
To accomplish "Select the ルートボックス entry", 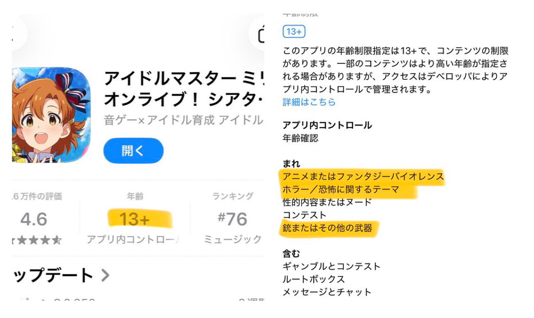I will [313, 279].
